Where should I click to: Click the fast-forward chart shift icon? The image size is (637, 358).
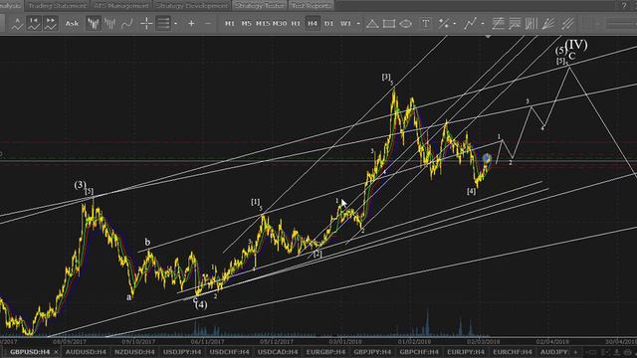[51, 24]
